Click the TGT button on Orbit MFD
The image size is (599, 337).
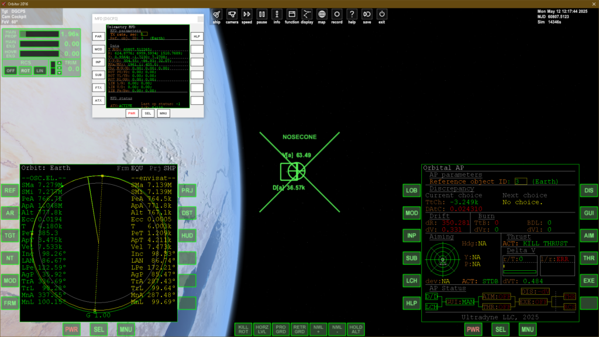[10, 235]
